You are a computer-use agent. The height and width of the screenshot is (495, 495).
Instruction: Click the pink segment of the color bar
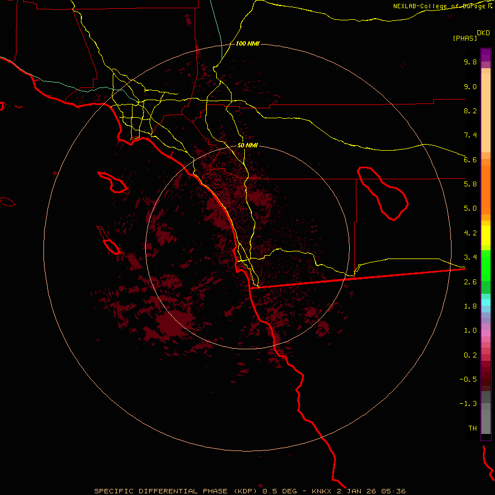click(486, 333)
